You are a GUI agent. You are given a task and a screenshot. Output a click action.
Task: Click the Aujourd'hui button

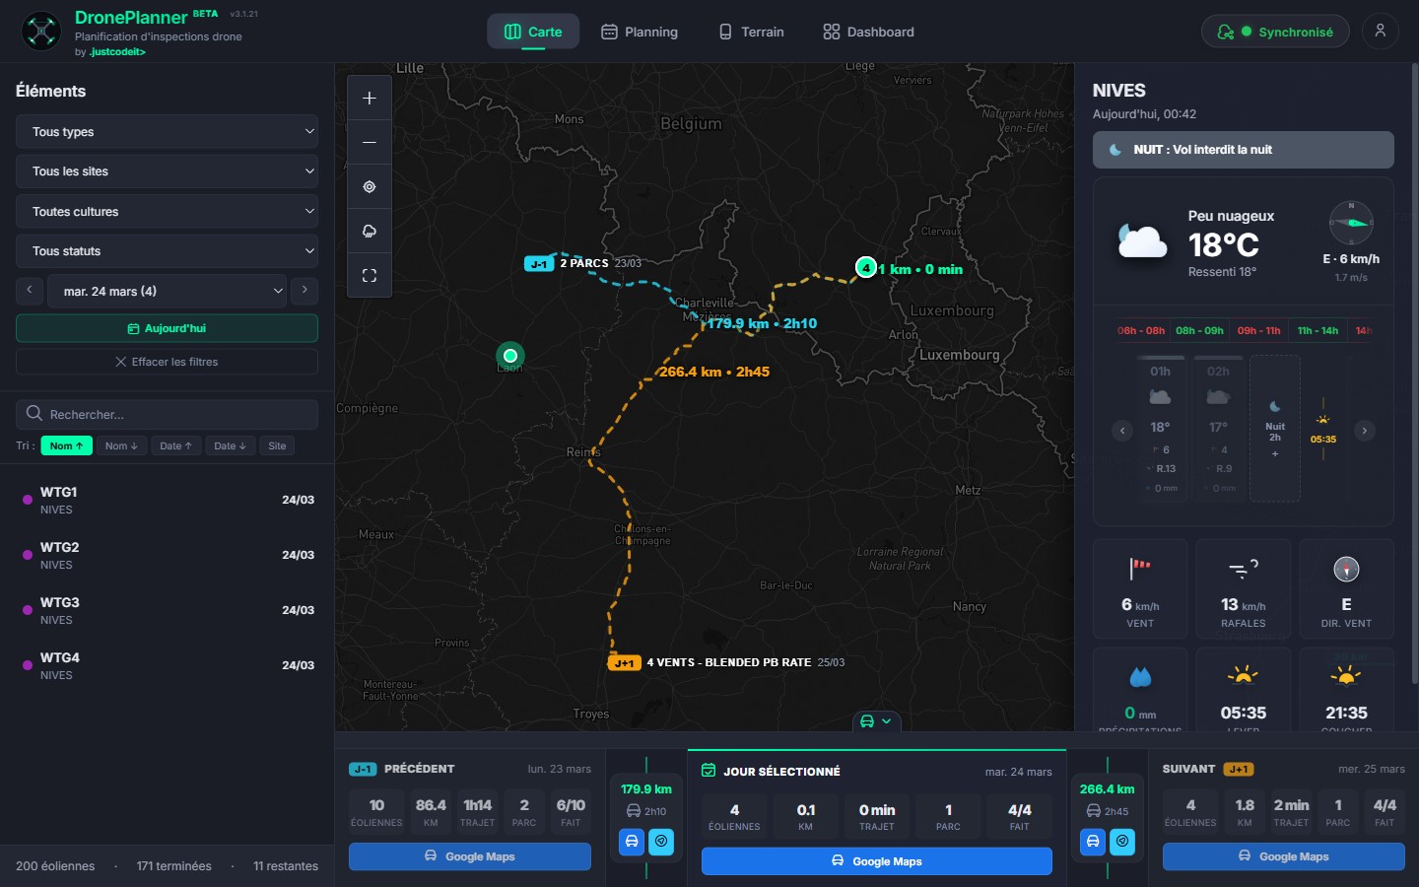point(167,328)
